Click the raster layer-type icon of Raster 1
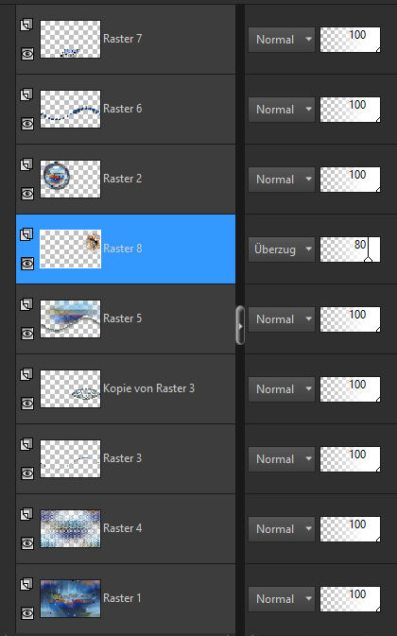Image resolution: width=397 pixels, height=636 pixels. point(26,584)
